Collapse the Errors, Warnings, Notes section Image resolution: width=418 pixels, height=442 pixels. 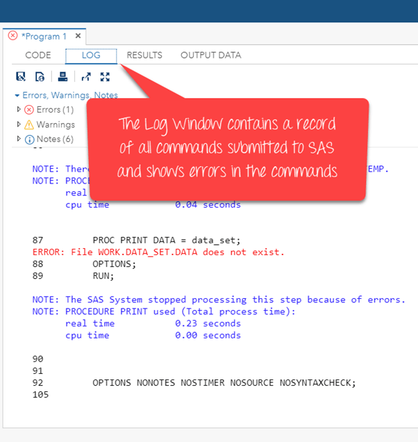[x=17, y=95]
